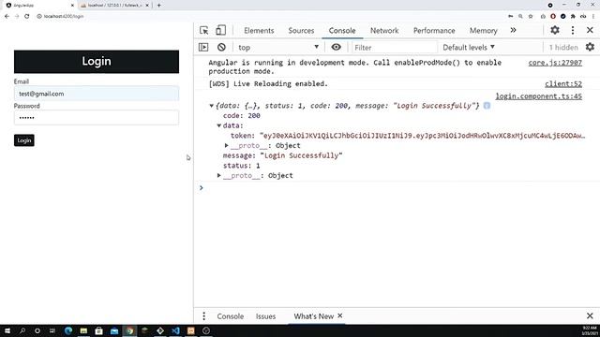The height and width of the screenshot is (337, 600).
Task: Show the console sidebar panel icon
Action: pyautogui.click(x=203, y=47)
